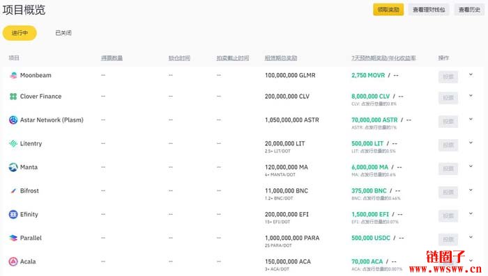Select the Clover Finance project name

40,97
